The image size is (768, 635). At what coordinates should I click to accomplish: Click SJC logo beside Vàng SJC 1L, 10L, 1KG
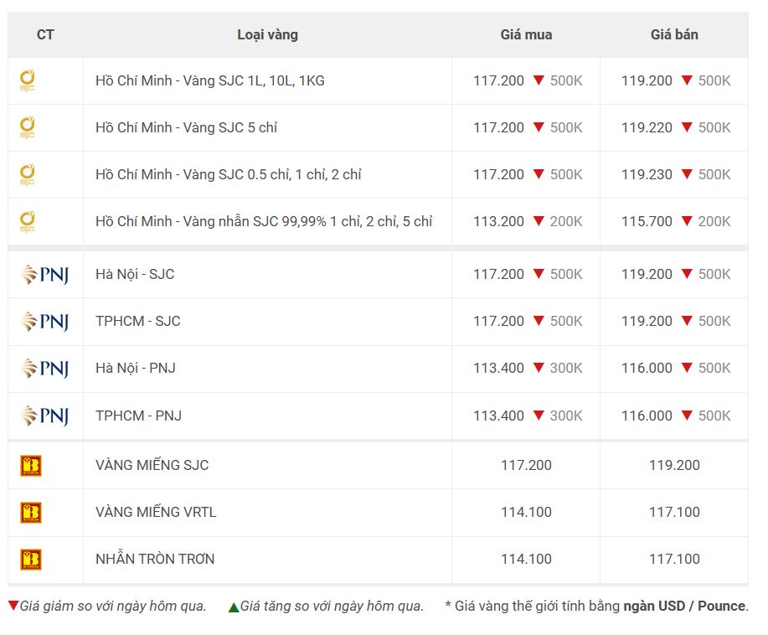[x=27, y=81]
